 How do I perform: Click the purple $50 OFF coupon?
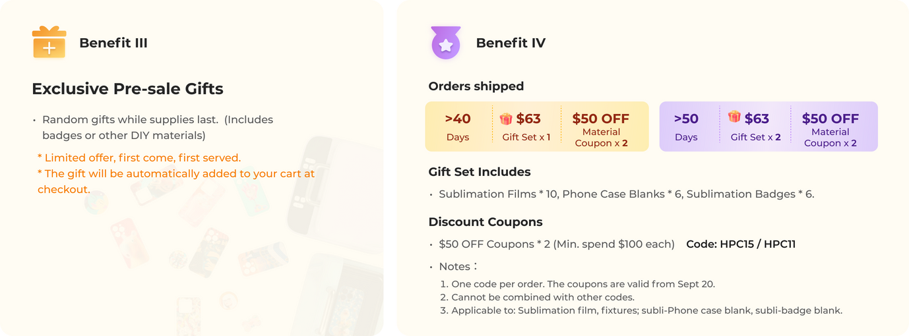[x=830, y=128]
